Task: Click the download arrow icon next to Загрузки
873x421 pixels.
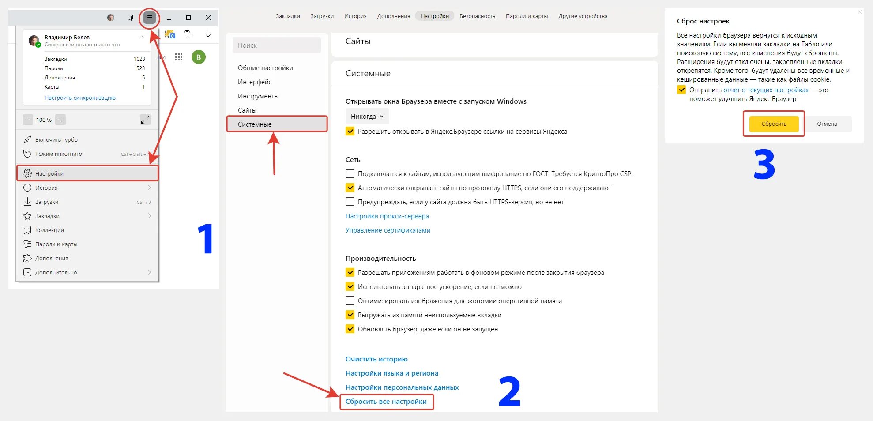Action: click(27, 202)
